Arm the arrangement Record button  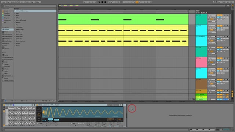click(105, 2)
